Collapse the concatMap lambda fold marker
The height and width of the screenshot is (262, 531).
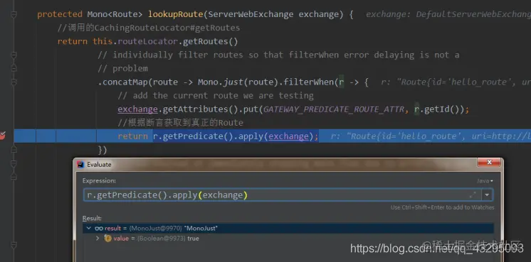pyautogui.click(x=14, y=82)
